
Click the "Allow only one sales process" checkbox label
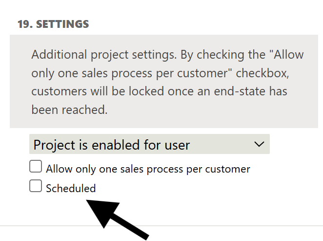pos(148,169)
